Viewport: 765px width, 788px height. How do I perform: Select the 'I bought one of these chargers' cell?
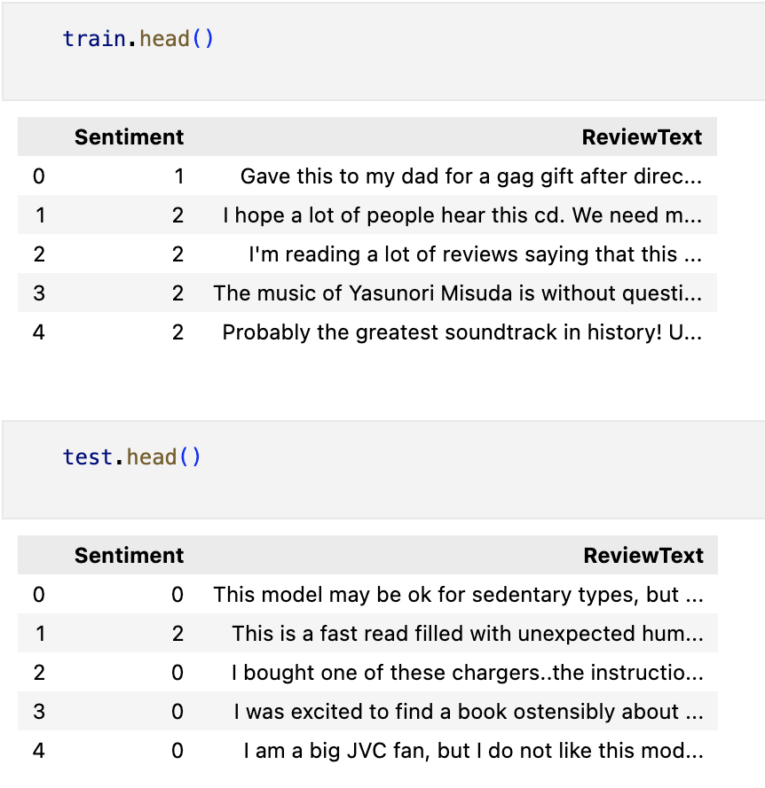point(468,673)
